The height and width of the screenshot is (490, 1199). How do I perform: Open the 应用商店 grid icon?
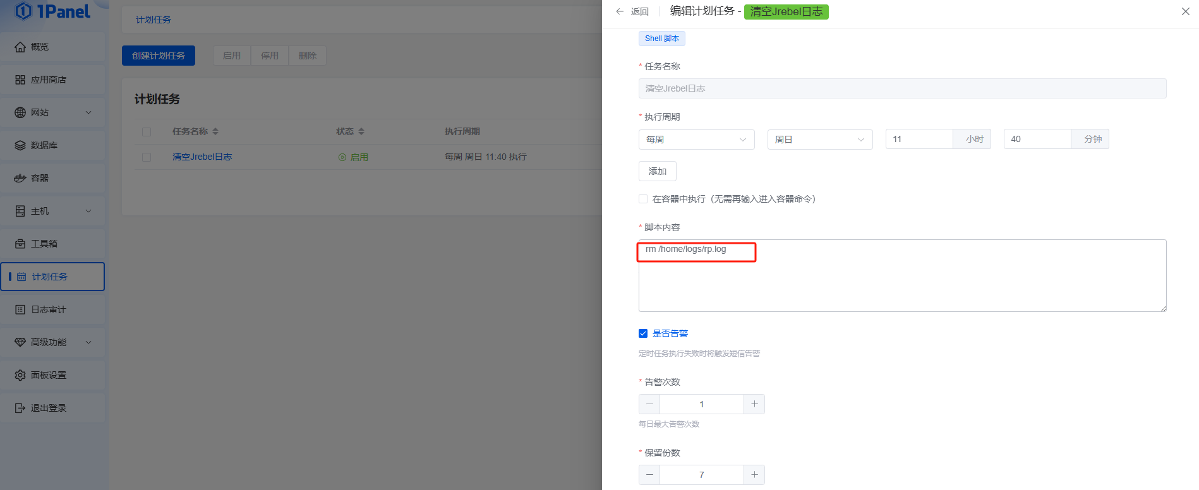(20, 80)
